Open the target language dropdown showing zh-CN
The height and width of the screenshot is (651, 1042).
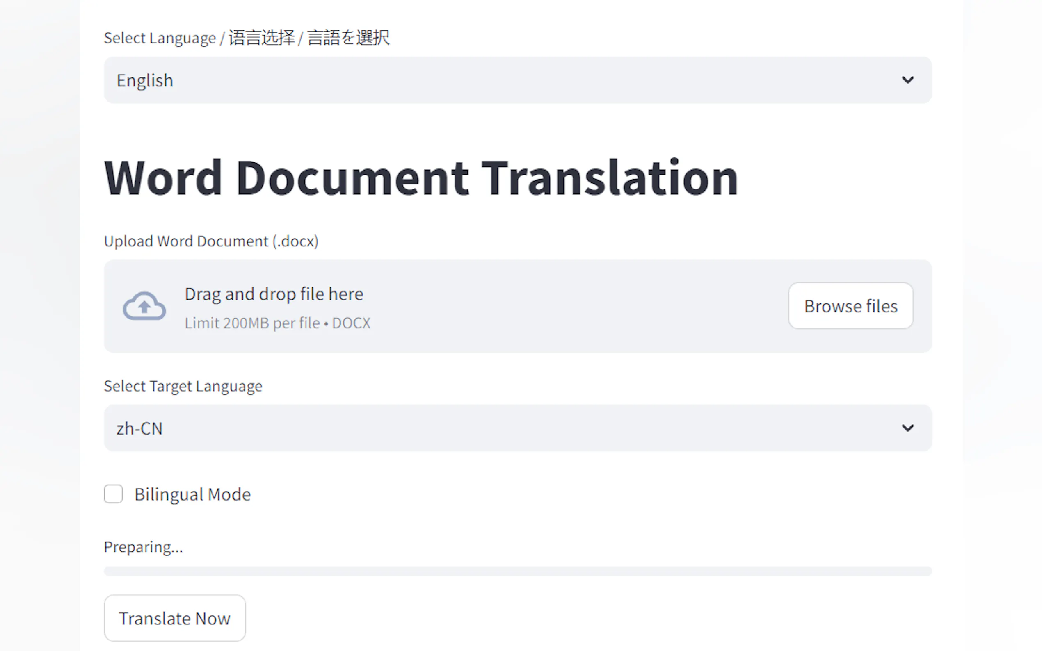point(517,428)
